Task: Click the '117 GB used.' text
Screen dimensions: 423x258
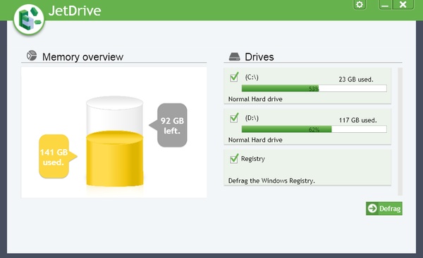Action: pyautogui.click(x=357, y=120)
